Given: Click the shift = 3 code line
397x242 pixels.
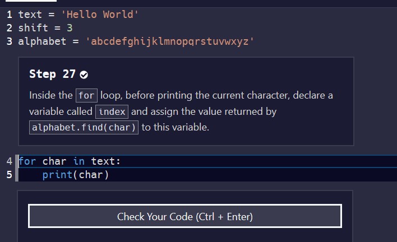Looking at the screenshot, I should 45,27.
